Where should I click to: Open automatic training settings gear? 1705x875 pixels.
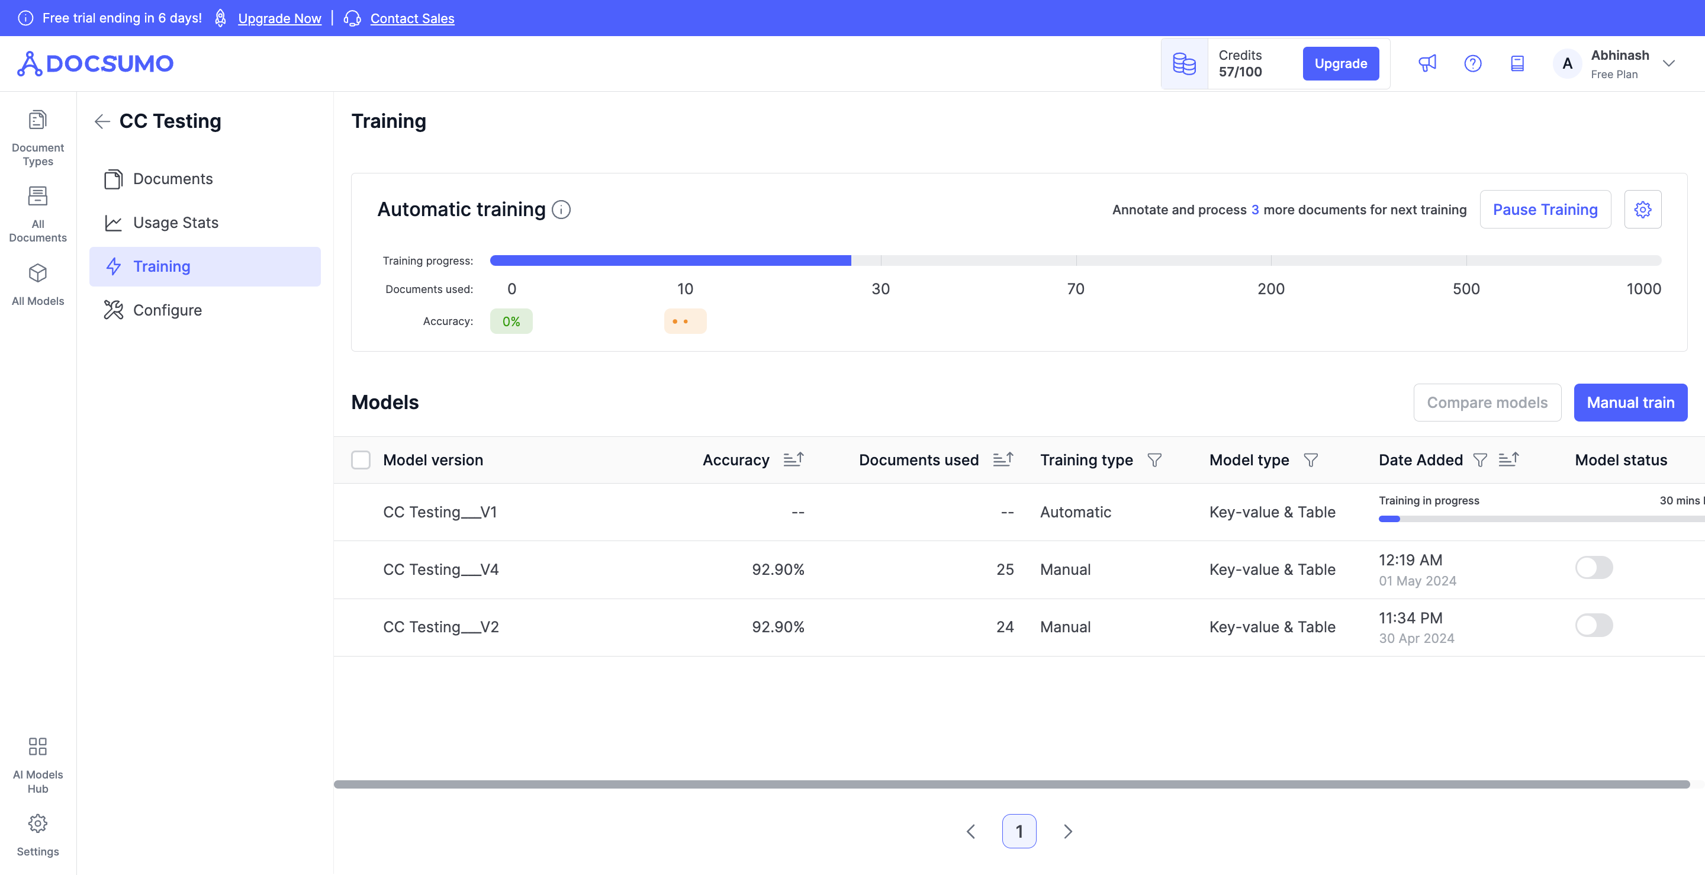(x=1642, y=210)
